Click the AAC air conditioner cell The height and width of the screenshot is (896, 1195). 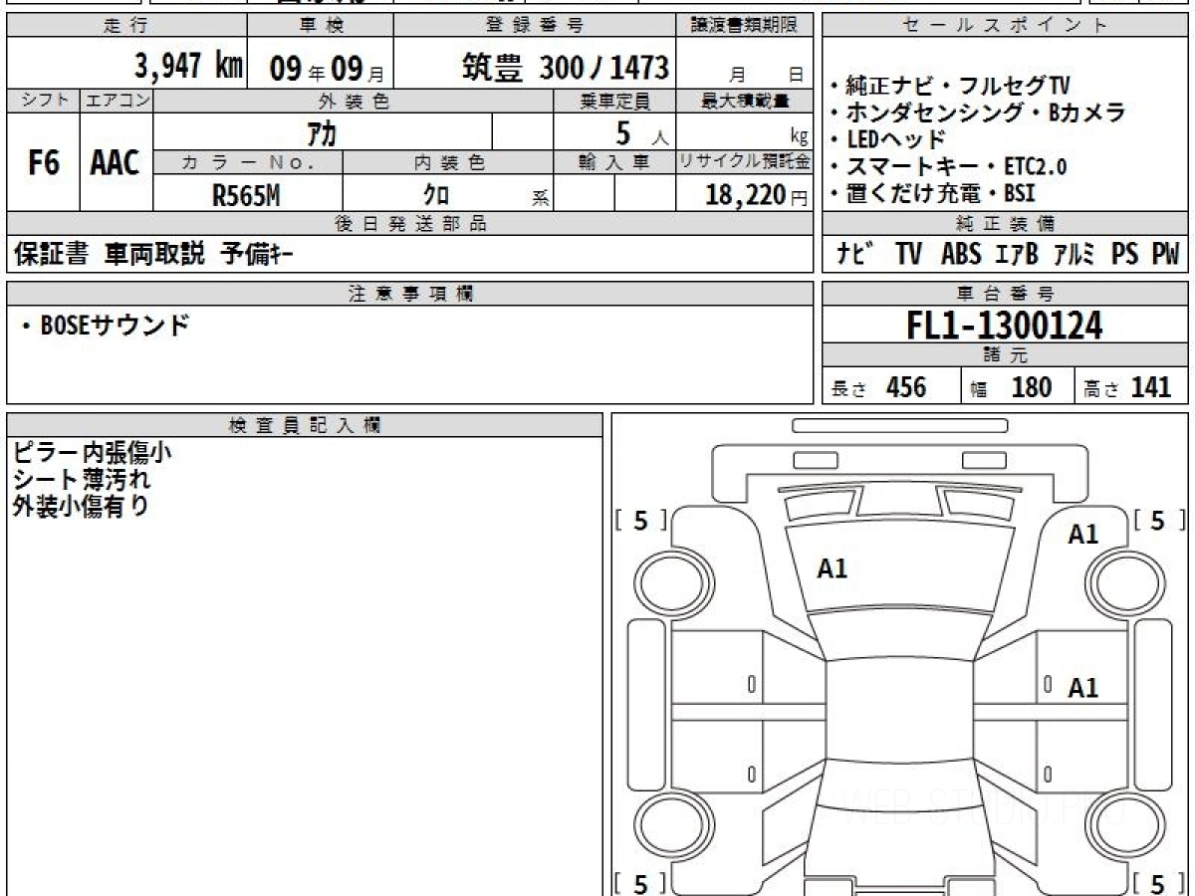pyautogui.click(x=116, y=163)
